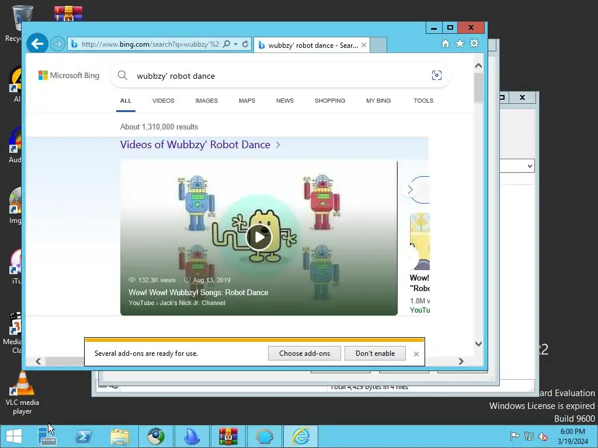Go to the Internet Explorer home page icon
The width and height of the screenshot is (598, 448).
(446, 43)
